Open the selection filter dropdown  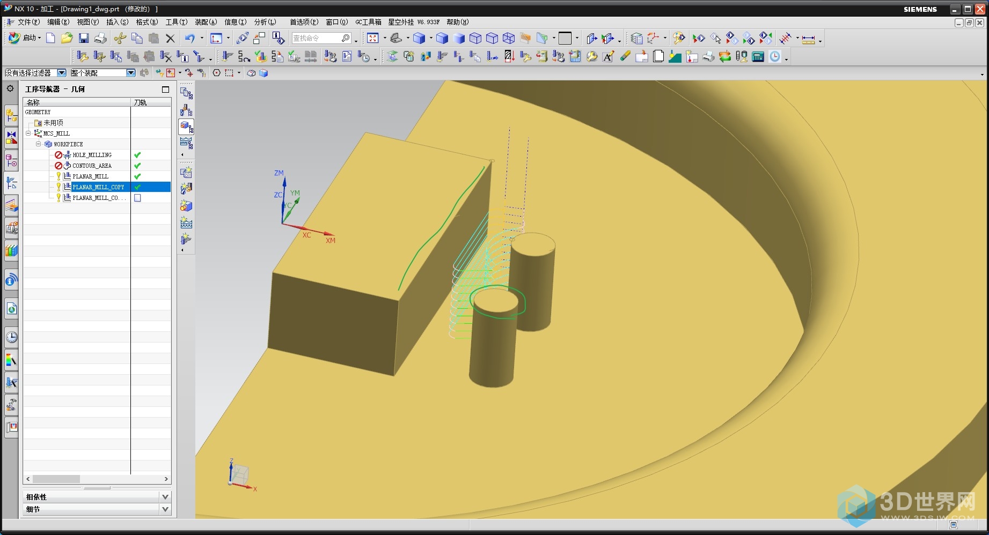tap(62, 73)
